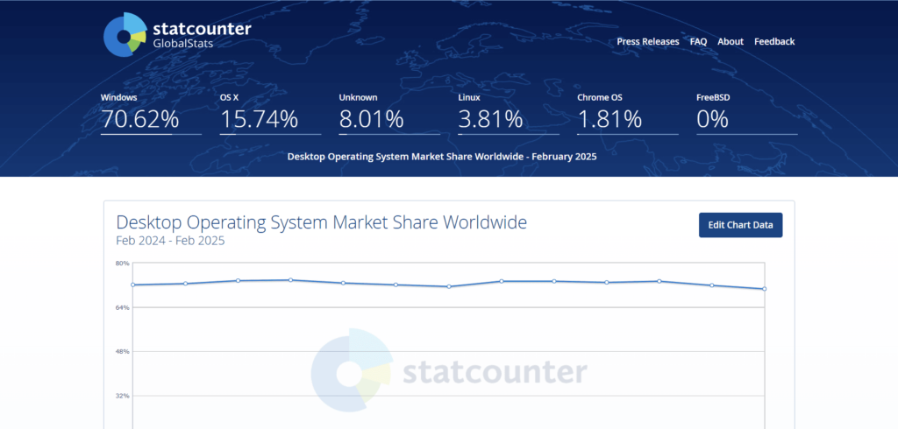Click the statcounter pie chart logo icon
Viewport: 898px width, 429px height.
coord(126,35)
